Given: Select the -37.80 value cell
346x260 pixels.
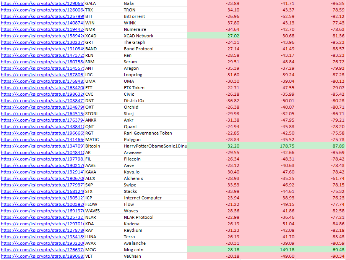Looking at the screenshot, I should coord(213,23).
